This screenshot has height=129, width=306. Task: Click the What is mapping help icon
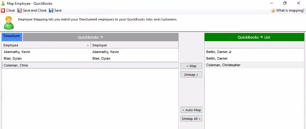273,11
